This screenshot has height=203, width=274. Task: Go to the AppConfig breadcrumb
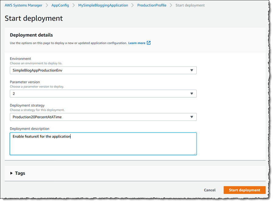[x=60, y=5]
